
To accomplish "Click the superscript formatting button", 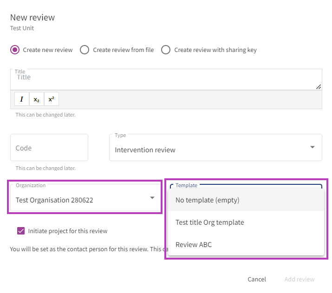I will [51, 99].
